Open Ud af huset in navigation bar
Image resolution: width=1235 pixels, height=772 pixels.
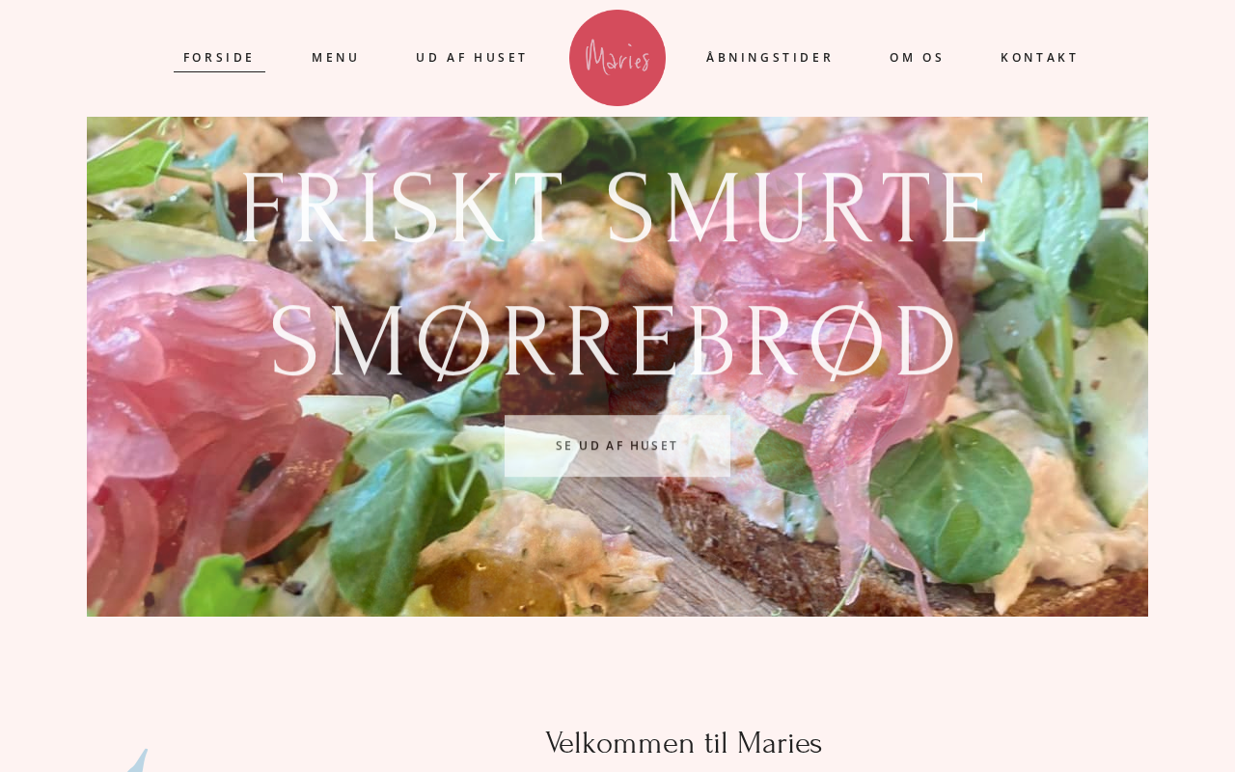point(472,58)
